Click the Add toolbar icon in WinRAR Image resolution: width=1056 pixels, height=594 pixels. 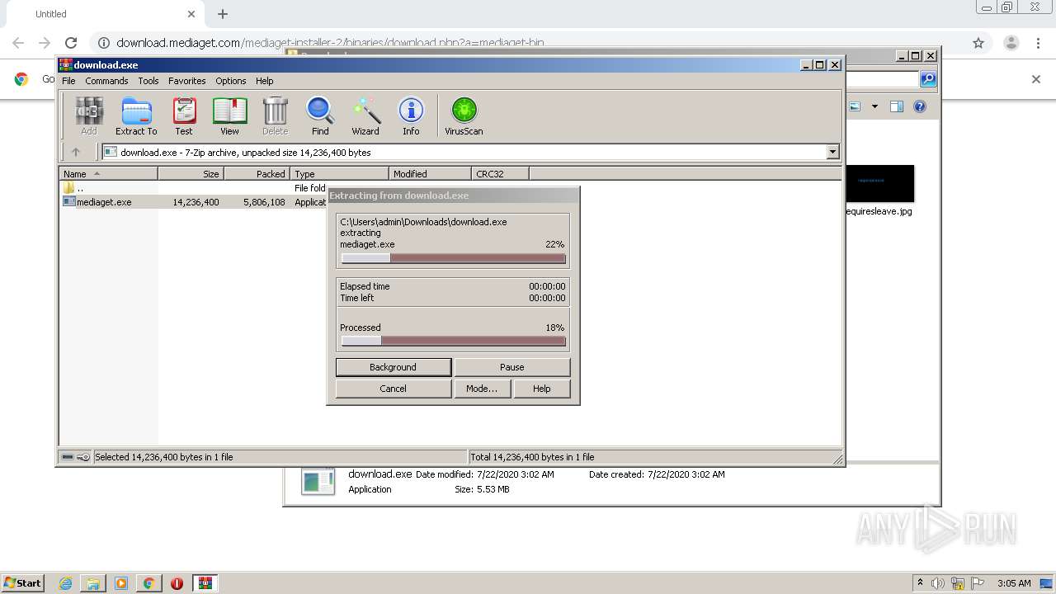click(89, 115)
